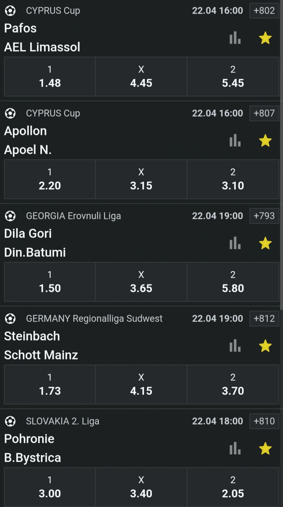Open stats icon for Pohronie vs B.Bystrica

[x=235, y=449]
